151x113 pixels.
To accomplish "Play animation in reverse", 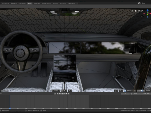I will coord(62,94).
